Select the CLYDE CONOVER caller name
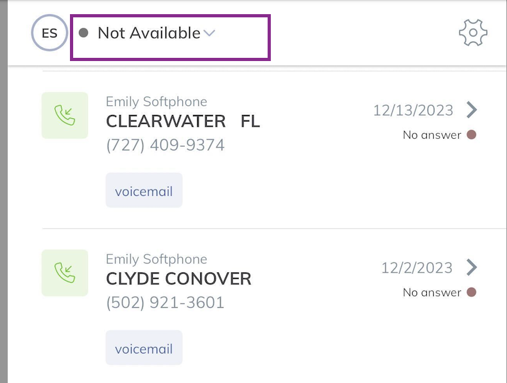The width and height of the screenshot is (507, 383). (x=178, y=279)
